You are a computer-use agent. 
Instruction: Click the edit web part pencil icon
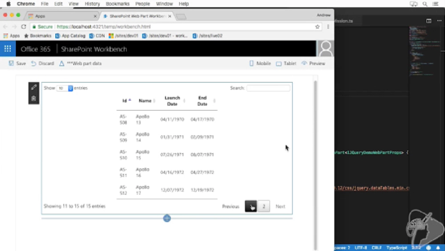[x=34, y=87]
